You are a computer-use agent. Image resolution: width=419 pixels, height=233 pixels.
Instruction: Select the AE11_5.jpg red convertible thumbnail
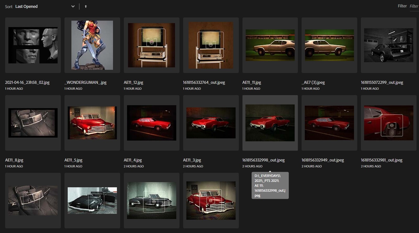[92, 123]
